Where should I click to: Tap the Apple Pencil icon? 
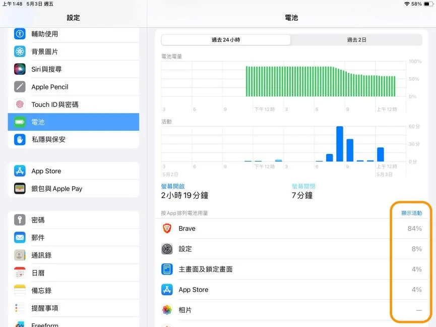pos(20,87)
